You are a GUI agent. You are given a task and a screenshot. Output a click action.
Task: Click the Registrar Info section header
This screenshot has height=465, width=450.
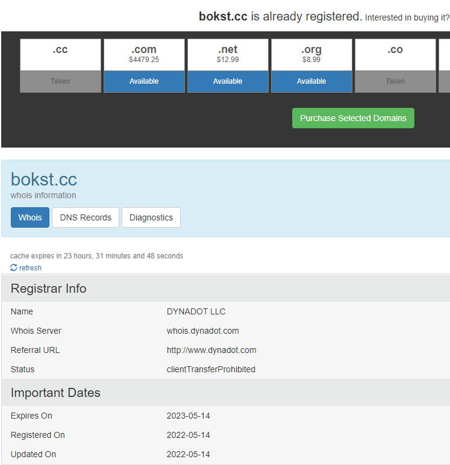pos(49,289)
